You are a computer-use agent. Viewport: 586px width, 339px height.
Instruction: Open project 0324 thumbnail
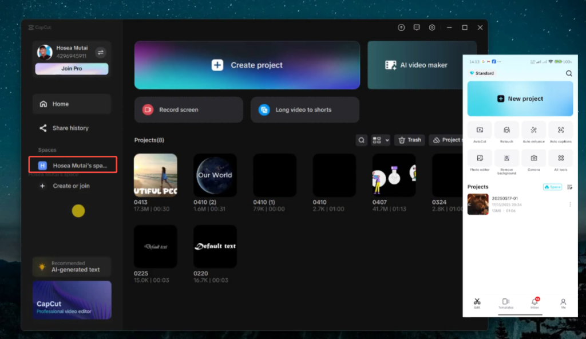[x=448, y=175]
